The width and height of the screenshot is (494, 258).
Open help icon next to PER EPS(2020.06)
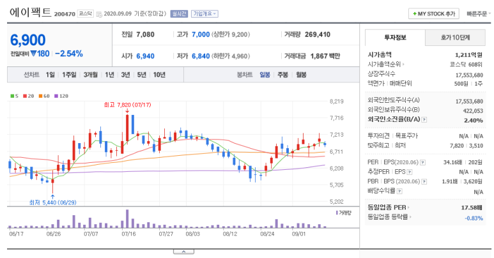click(423, 163)
